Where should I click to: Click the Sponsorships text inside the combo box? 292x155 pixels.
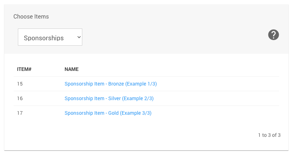pyautogui.click(x=44, y=38)
